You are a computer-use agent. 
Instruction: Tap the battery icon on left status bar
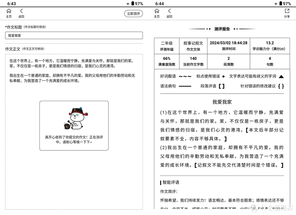click(x=133, y=3)
